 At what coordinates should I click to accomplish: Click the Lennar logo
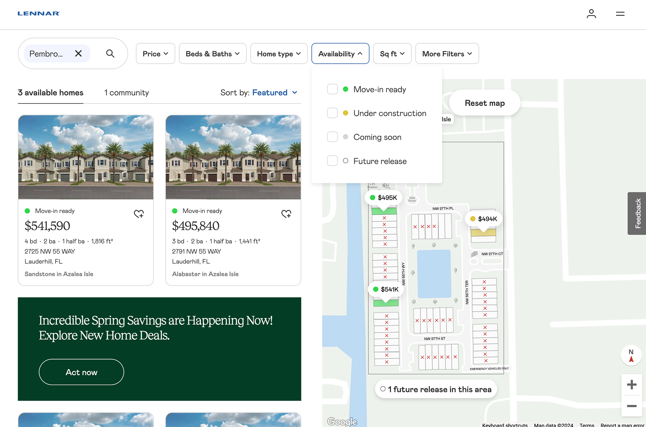(x=39, y=13)
